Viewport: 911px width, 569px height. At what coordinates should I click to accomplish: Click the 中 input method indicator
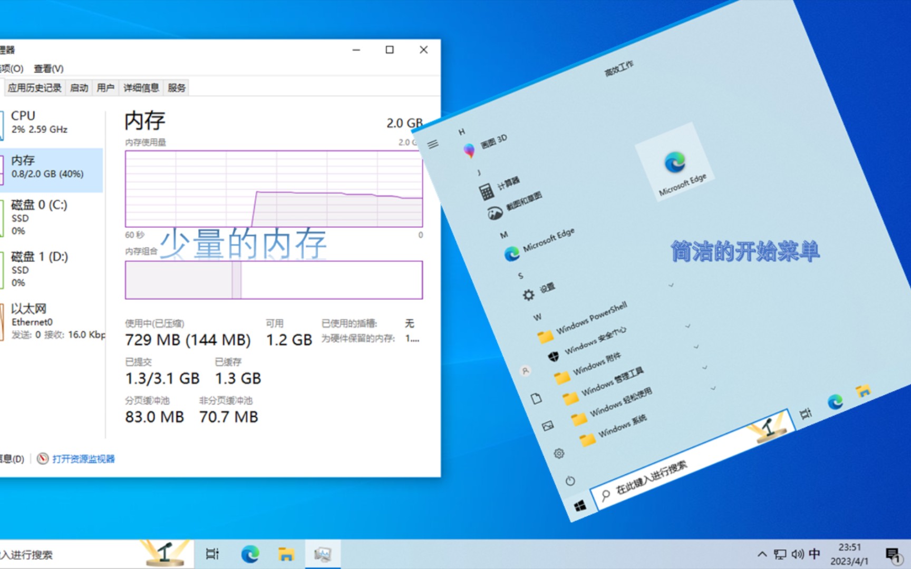coord(815,554)
